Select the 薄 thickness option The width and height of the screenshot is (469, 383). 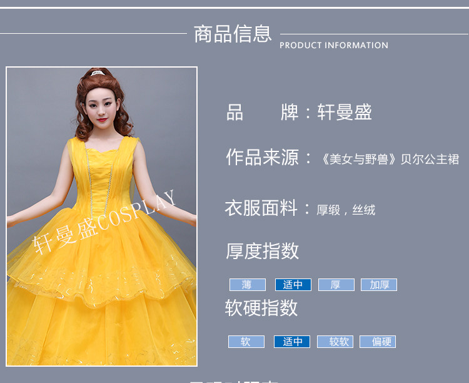248,285
